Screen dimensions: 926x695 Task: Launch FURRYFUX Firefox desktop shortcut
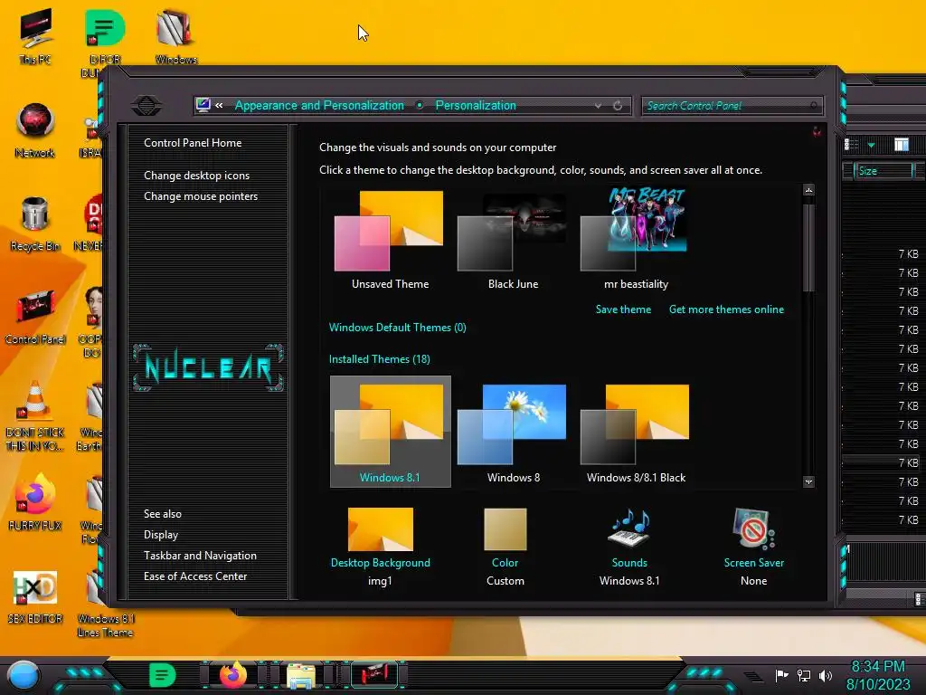[35, 502]
